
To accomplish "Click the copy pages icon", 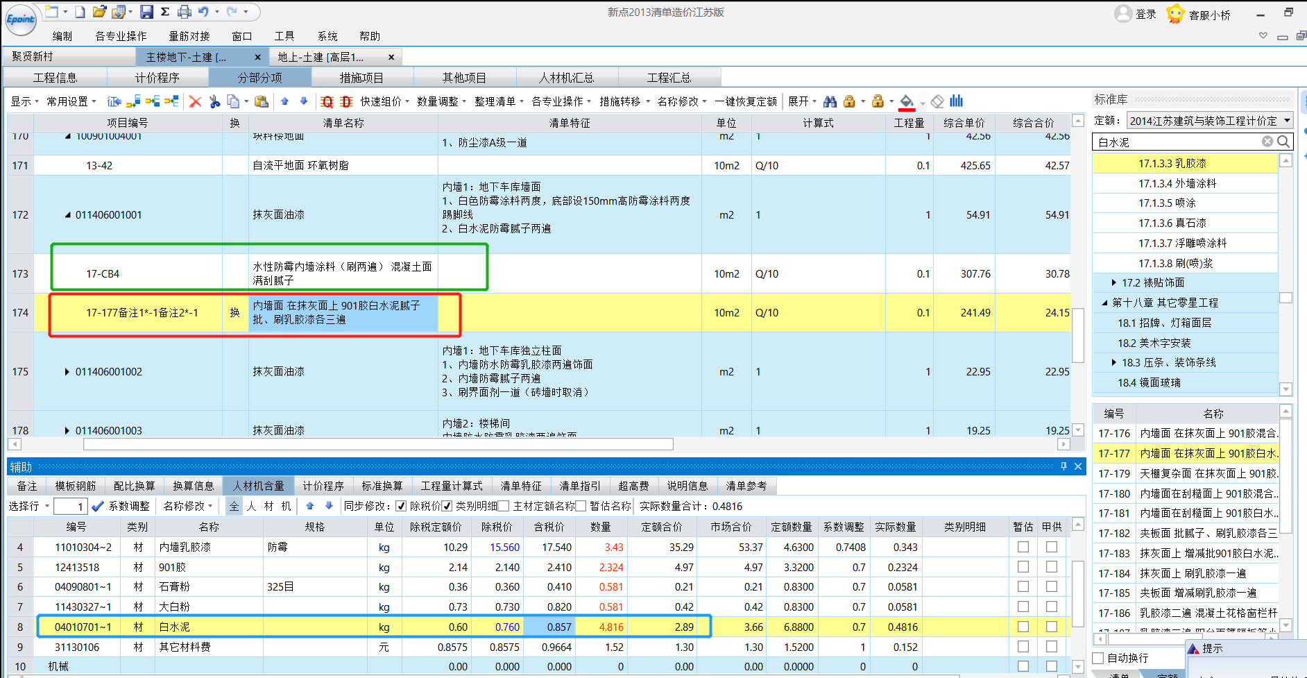I will pyautogui.click(x=233, y=101).
